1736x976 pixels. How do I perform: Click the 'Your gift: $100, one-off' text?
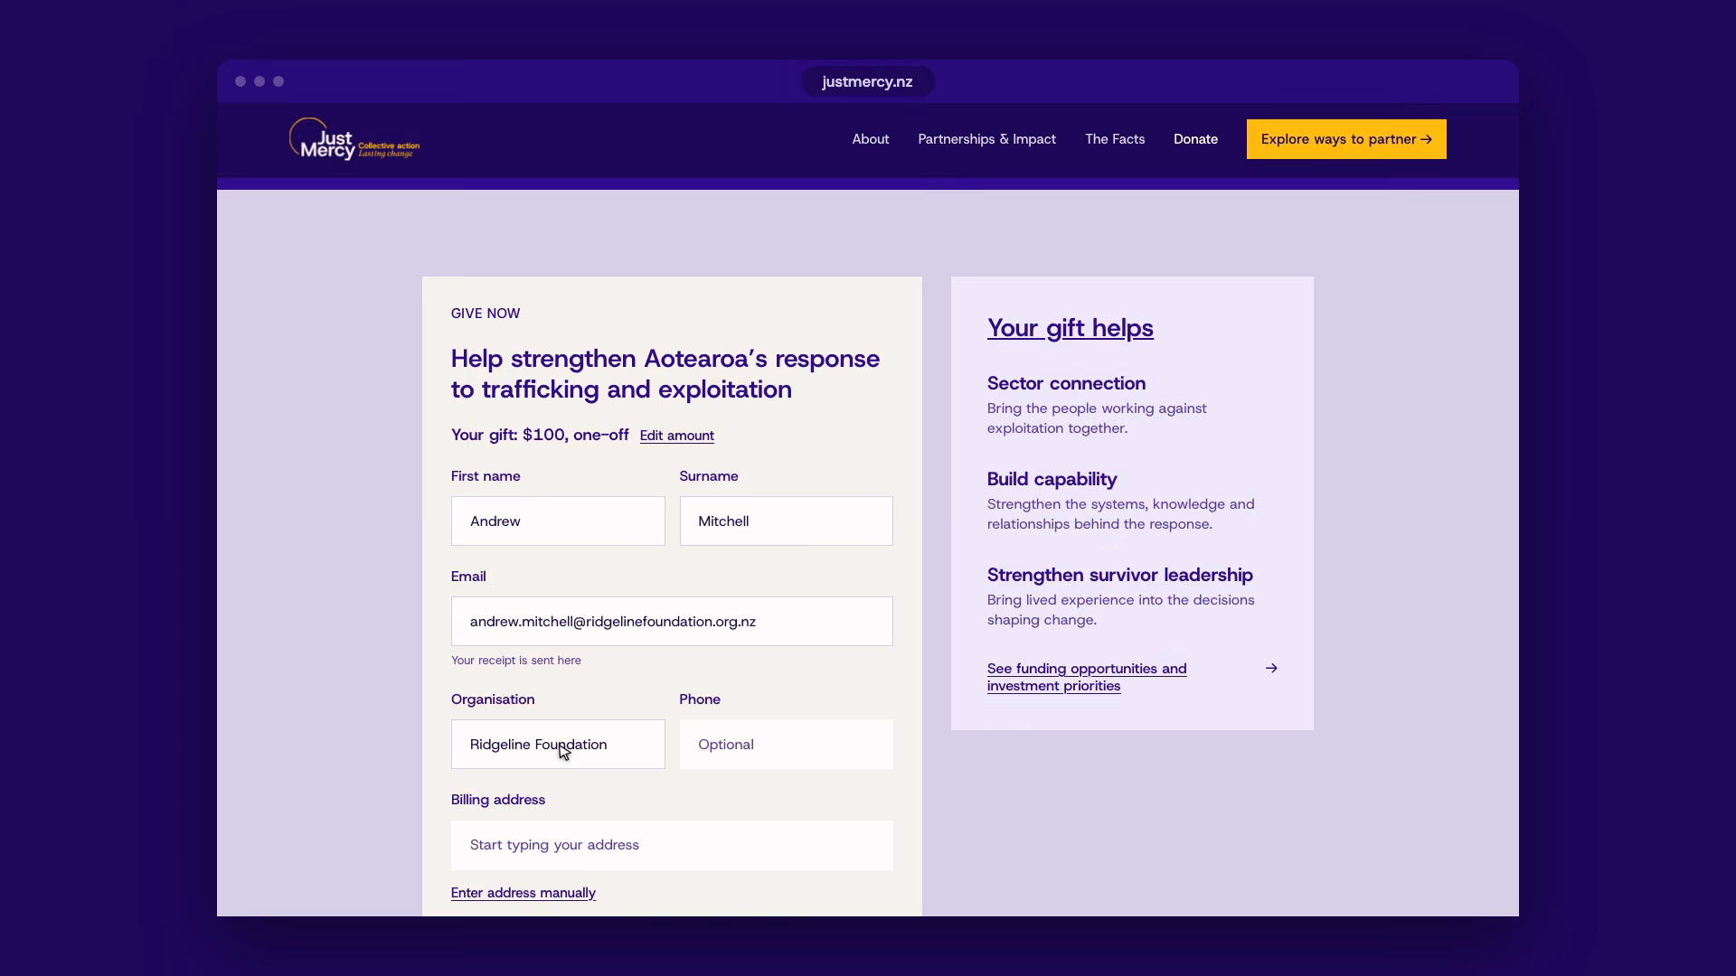pos(540,435)
